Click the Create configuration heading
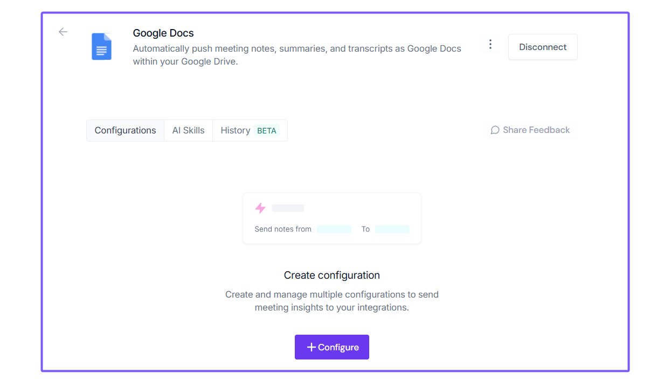The width and height of the screenshot is (664, 381). [x=331, y=275]
